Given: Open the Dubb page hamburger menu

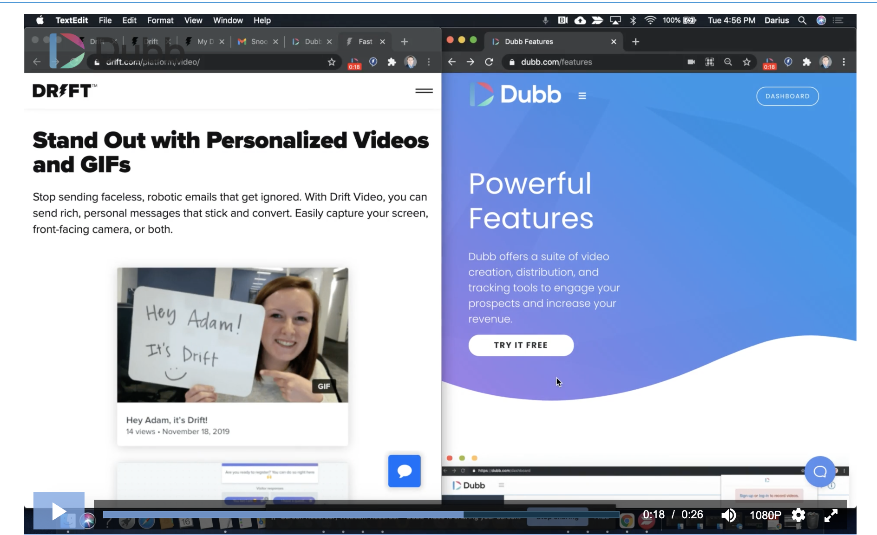Looking at the screenshot, I should pyautogui.click(x=582, y=96).
